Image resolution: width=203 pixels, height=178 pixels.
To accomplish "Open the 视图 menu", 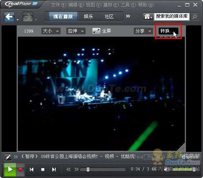I will (93, 5).
